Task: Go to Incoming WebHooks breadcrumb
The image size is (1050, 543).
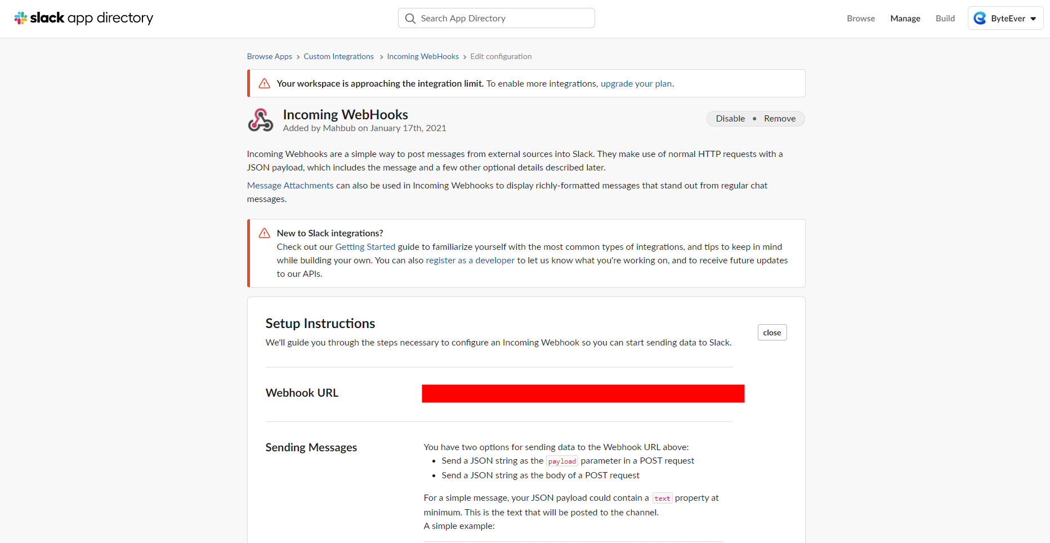Action: [x=423, y=56]
